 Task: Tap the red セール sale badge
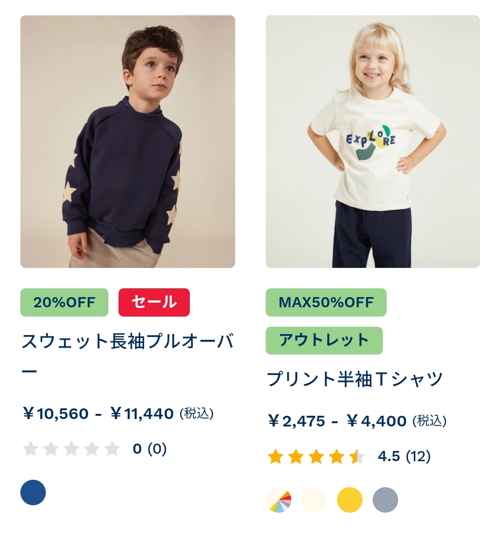pyautogui.click(x=154, y=302)
